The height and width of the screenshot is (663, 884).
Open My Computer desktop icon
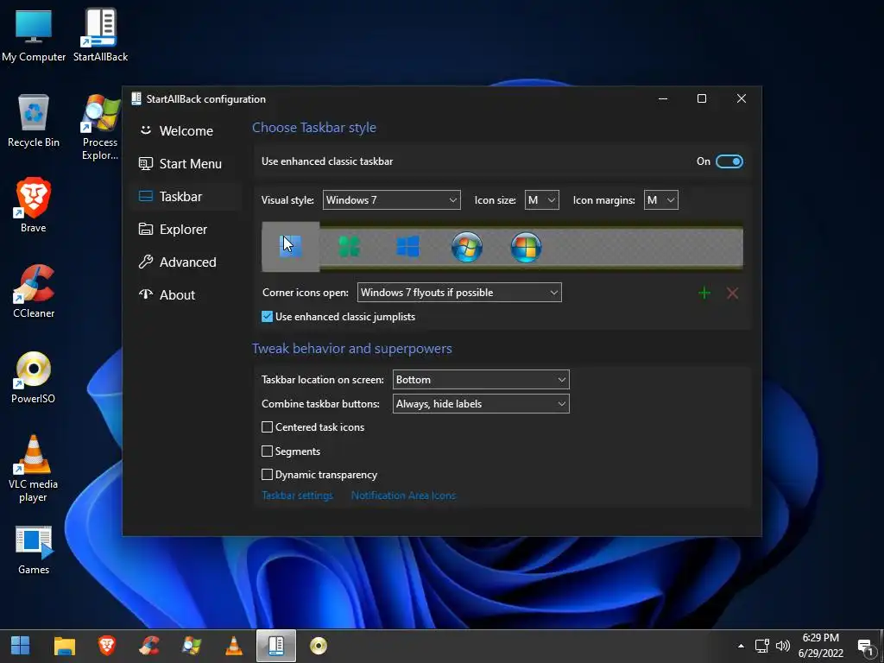[x=34, y=35]
